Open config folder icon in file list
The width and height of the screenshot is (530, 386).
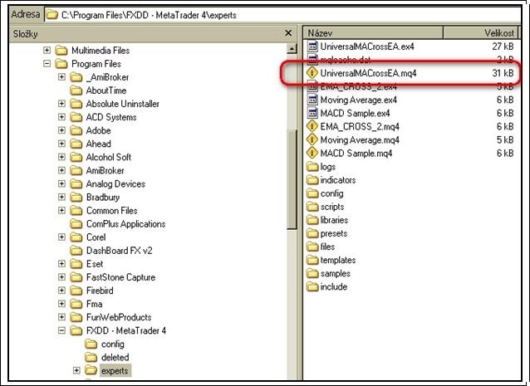312,193
